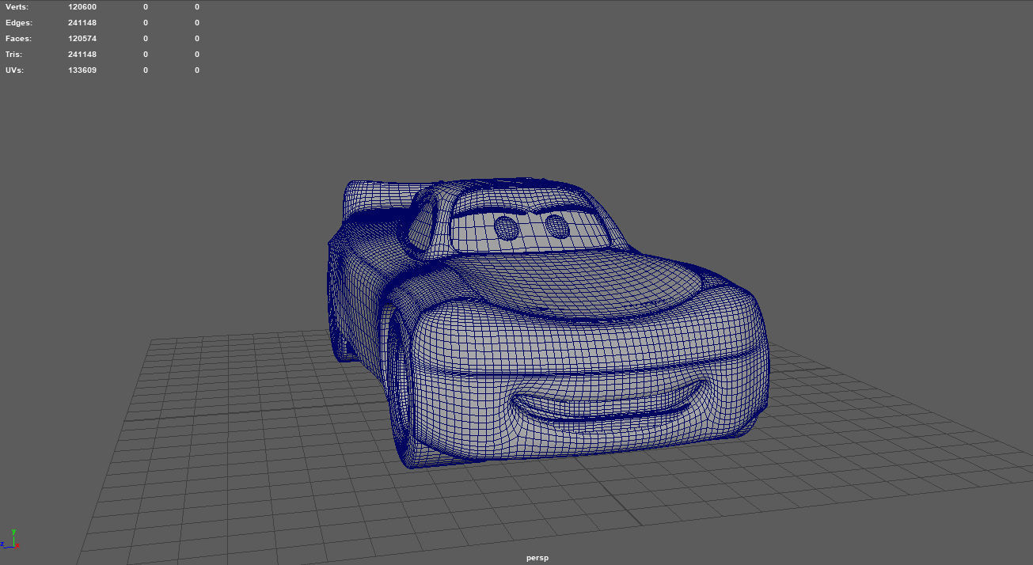
Task: Click the car's right eye pupil on the windshield
Action: click(558, 226)
